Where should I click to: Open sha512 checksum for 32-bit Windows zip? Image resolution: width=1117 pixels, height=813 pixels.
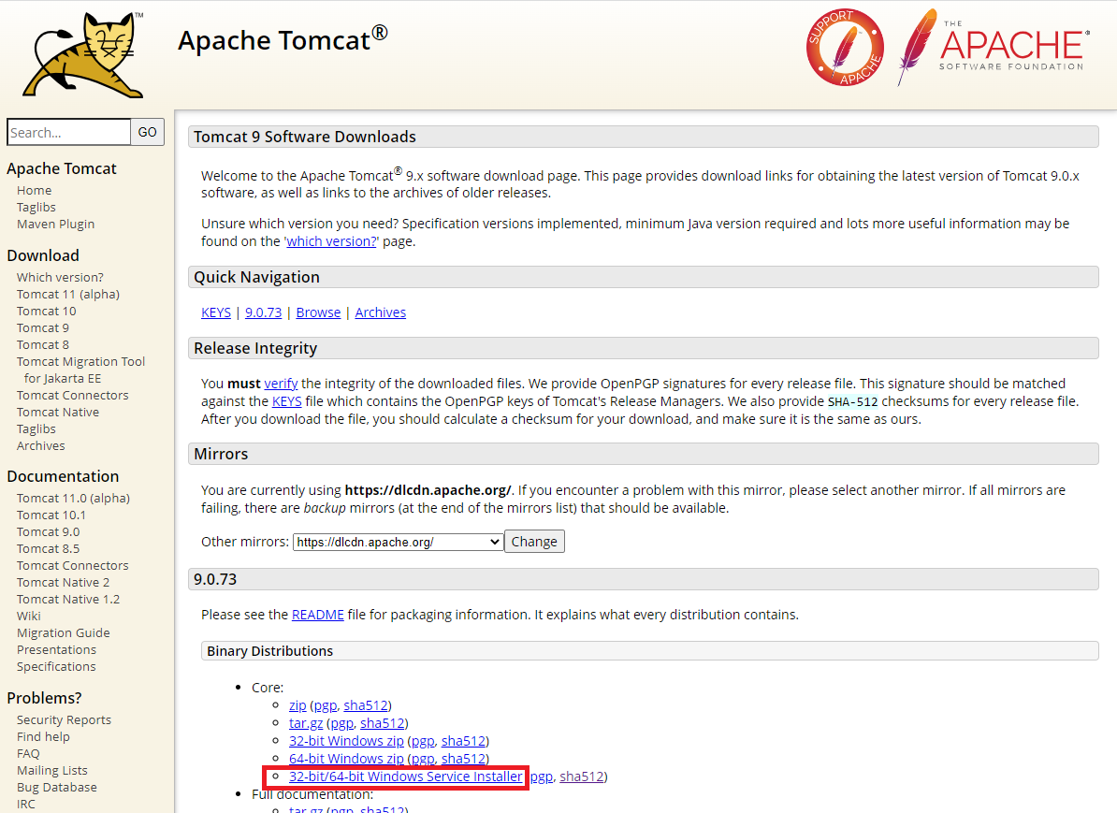(x=464, y=741)
